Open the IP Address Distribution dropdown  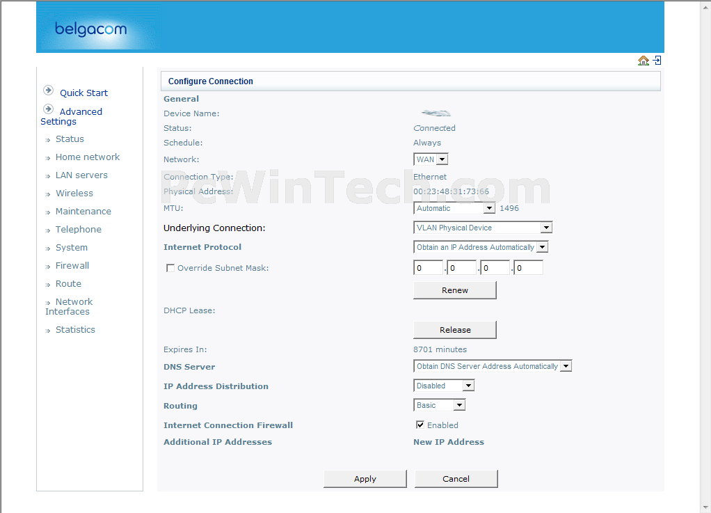[444, 386]
